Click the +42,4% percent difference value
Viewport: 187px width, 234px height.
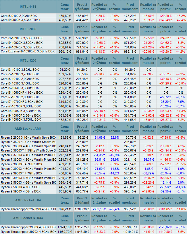point(180,20)
